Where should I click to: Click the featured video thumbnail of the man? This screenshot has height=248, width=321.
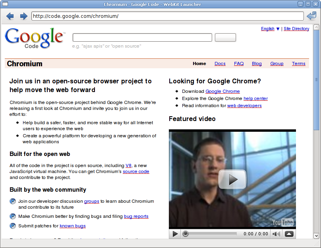coord(232,179)
